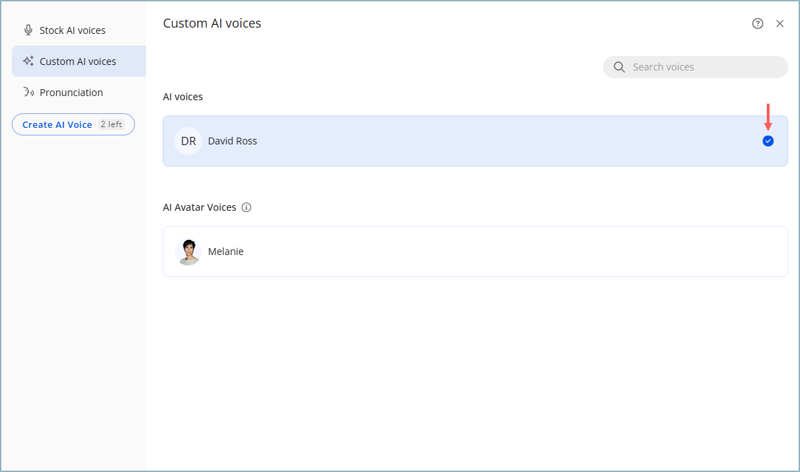Close the Custom AI voices dialog
The height and width of the screenshot is (472, 800).
(x=780, y=23)
